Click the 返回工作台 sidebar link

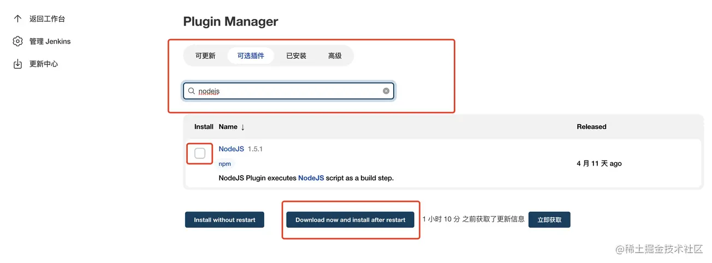point(47,19)
